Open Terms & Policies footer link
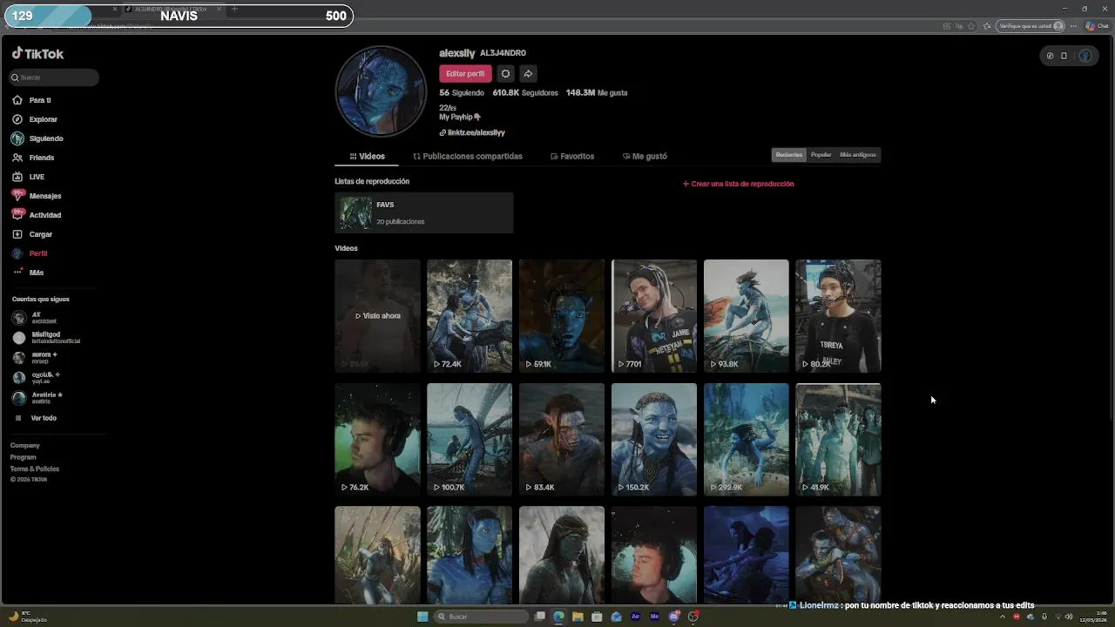The image size is (1115, 627). 35,469
